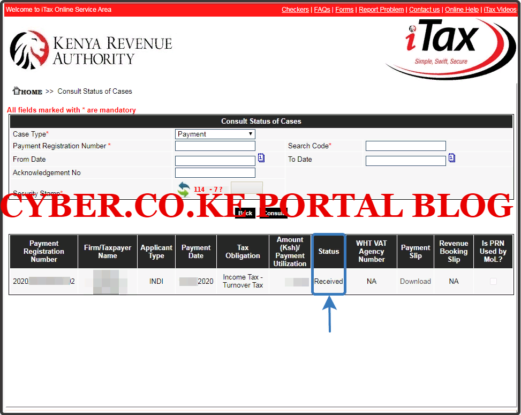Image resolution: width=521 pixels, height=415 pixels.
Task: Focus the security stamp answer field
Action: [246, 188]
